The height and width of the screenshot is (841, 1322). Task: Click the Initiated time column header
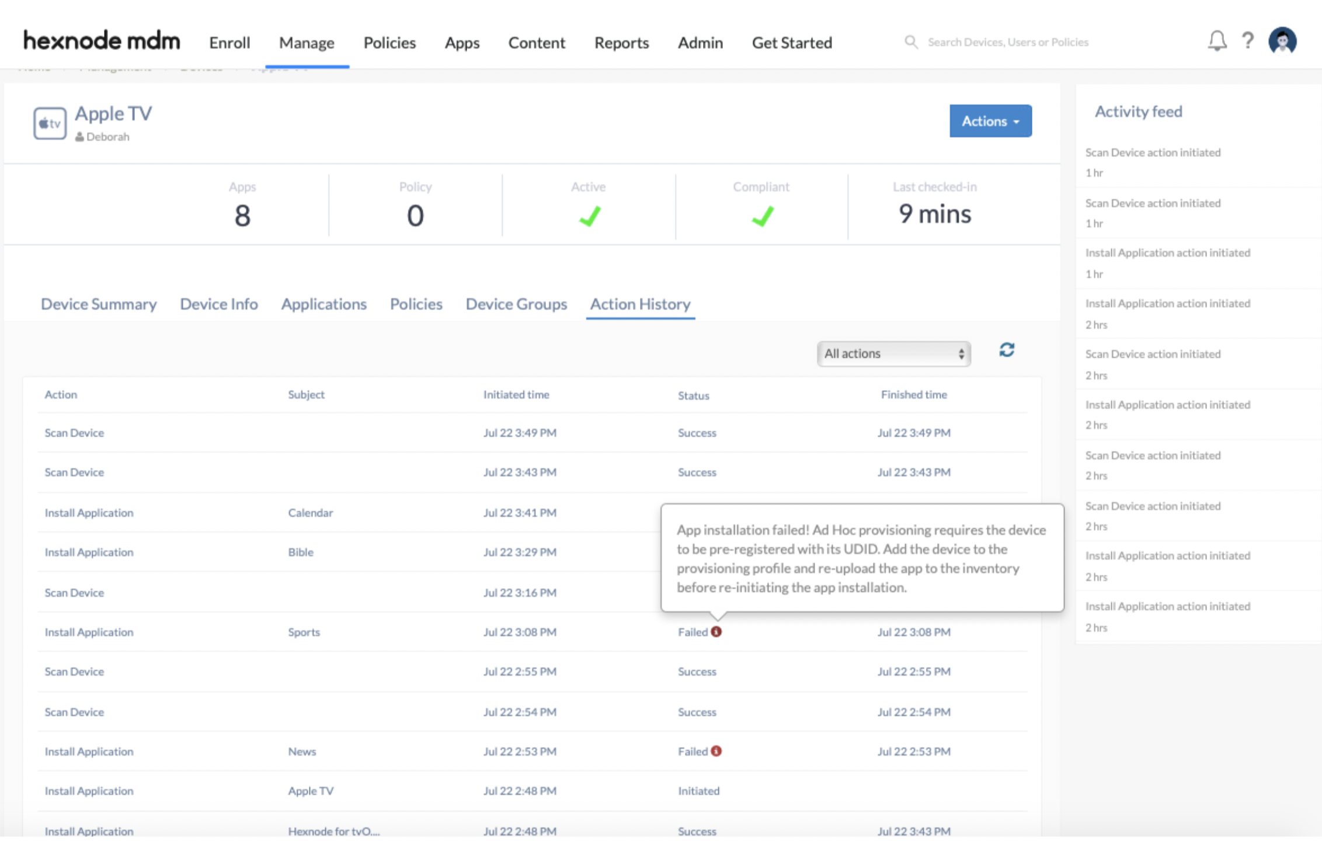(x=516, y=394)
